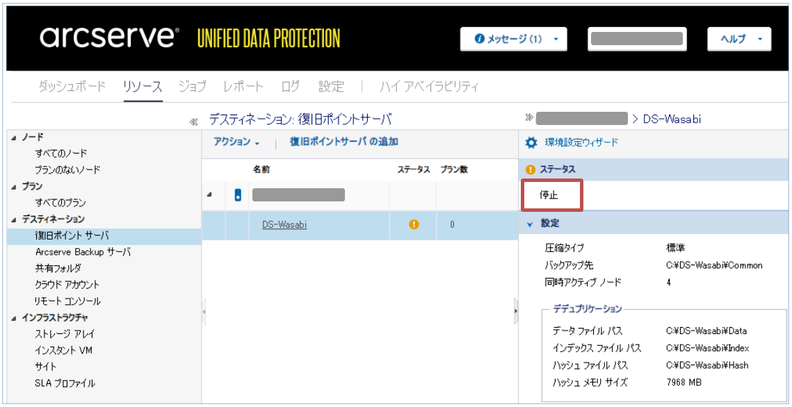Select インスタント VM in tree

point(64,351)
